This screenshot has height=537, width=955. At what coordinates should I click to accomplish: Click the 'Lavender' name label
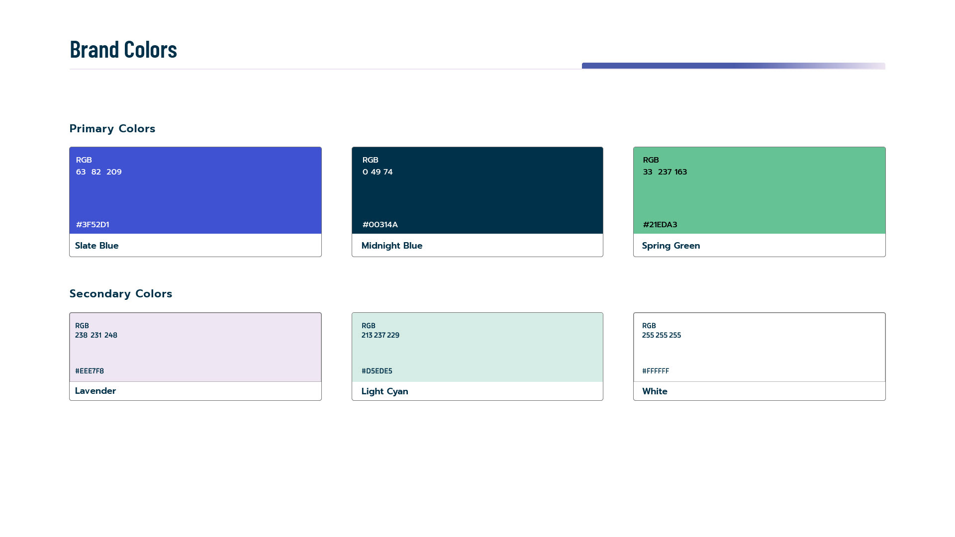pyautogui.click(x=95, y=391)
